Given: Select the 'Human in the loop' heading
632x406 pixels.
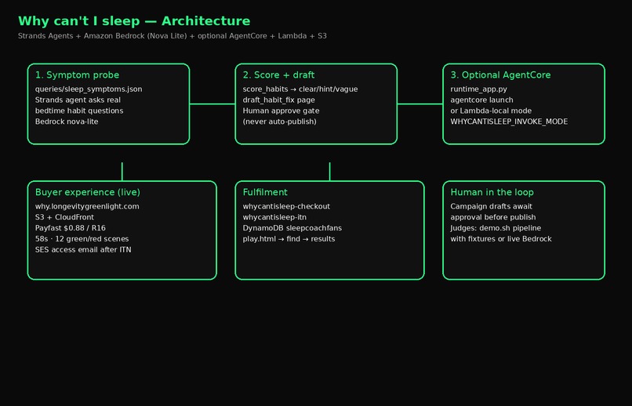Looking at the screenshot, I should [492, 193].
